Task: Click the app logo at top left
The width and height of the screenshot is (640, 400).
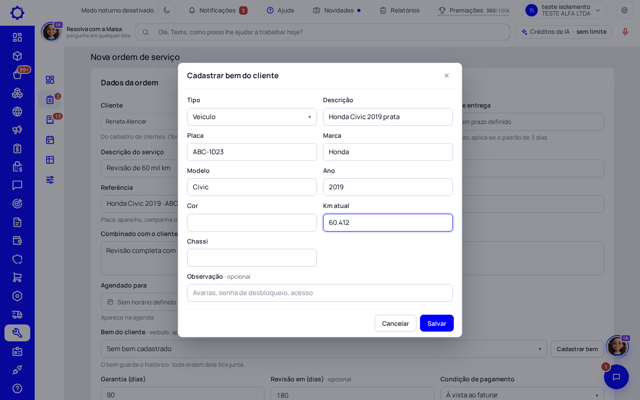Action: point(17,12)
